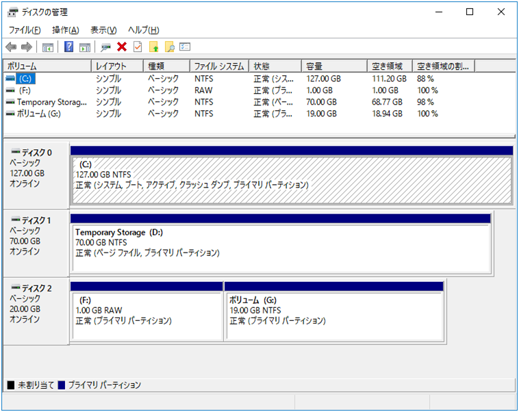Click the yellow folder with magnifier icon

tap(169, 47)
